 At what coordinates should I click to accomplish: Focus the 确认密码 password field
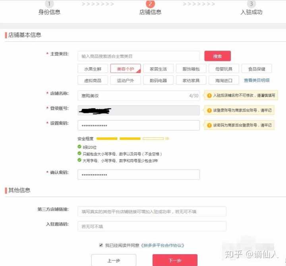point(139,175)
